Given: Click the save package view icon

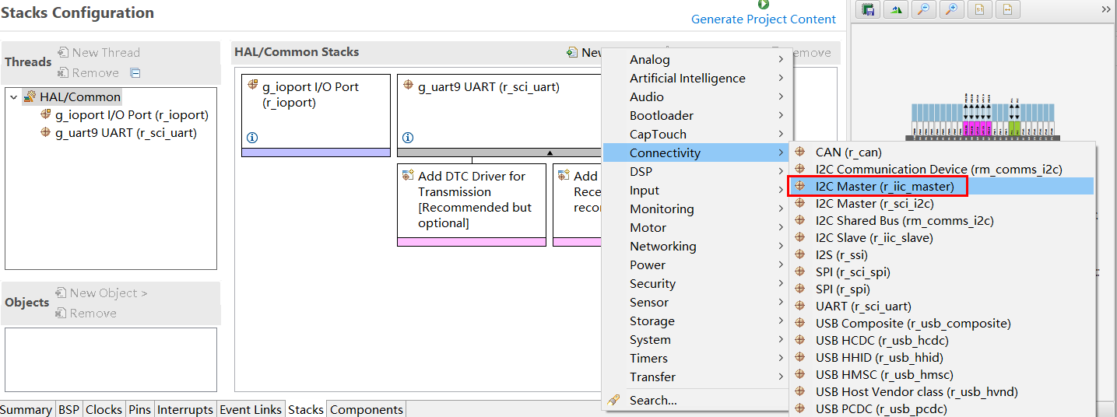Looking at the screenshot, I should point(869,9).
